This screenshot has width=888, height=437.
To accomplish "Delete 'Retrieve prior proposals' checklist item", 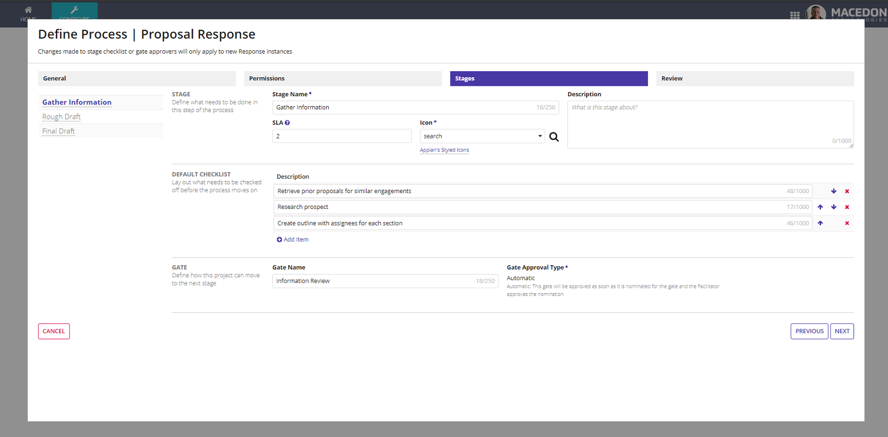I will pyautogui.click(x=847, y=191).
